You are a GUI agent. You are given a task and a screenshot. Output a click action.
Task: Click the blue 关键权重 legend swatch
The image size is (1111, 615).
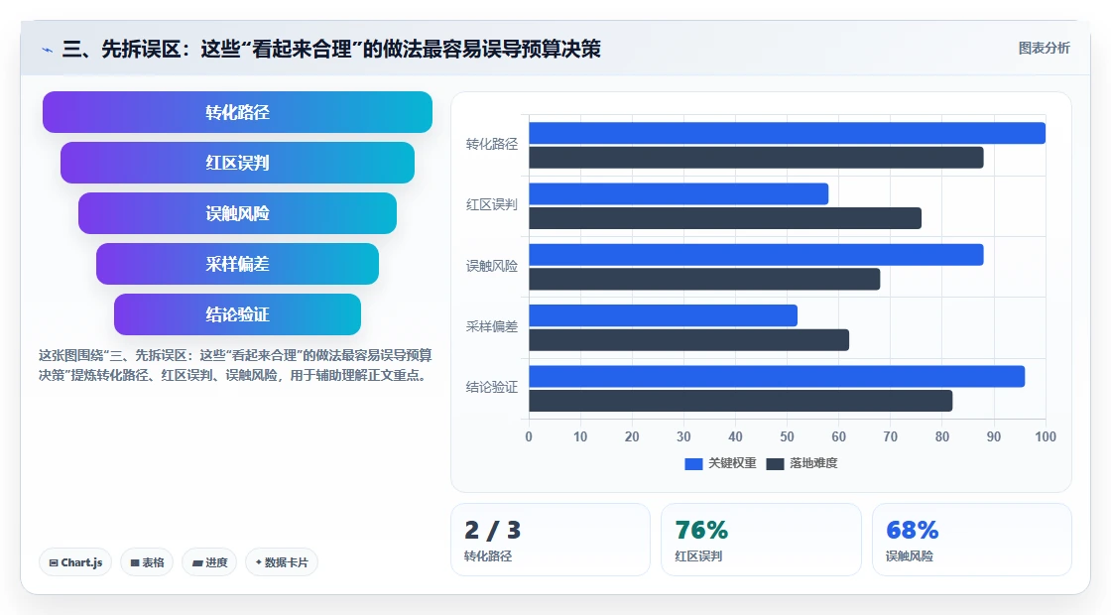click(x=693, y=464)
